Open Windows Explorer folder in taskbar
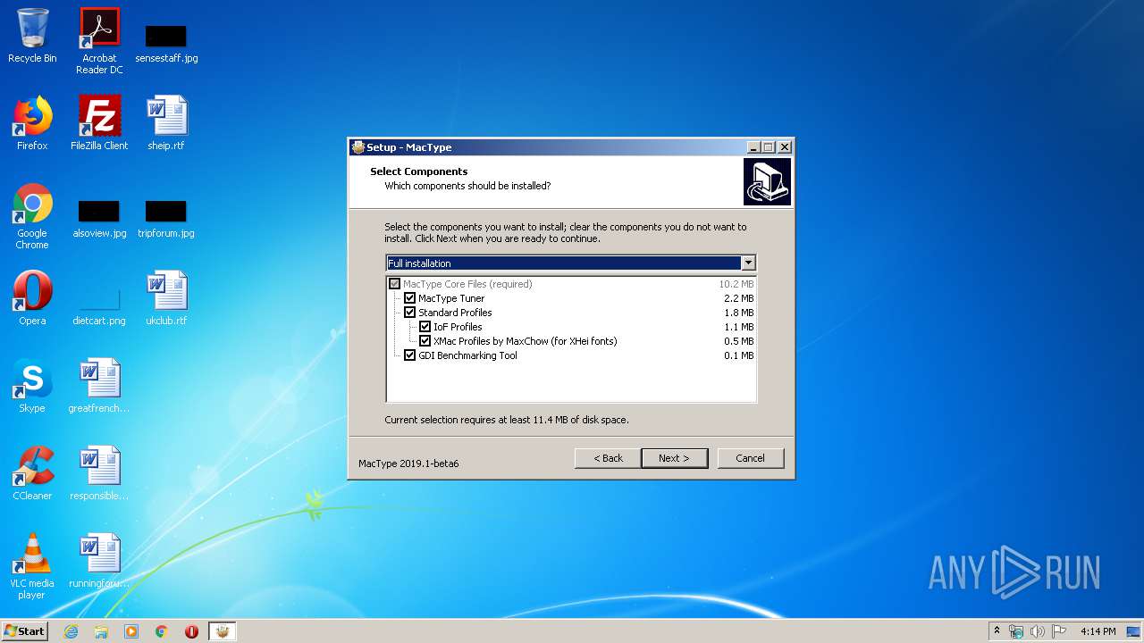This screenshot has width=1144, height=643. (x=101, y=631)
